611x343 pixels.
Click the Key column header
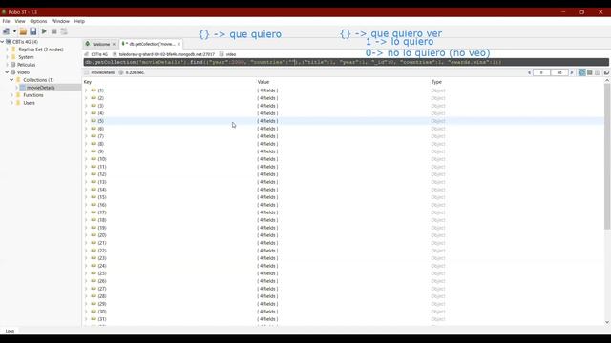[88, 82]
